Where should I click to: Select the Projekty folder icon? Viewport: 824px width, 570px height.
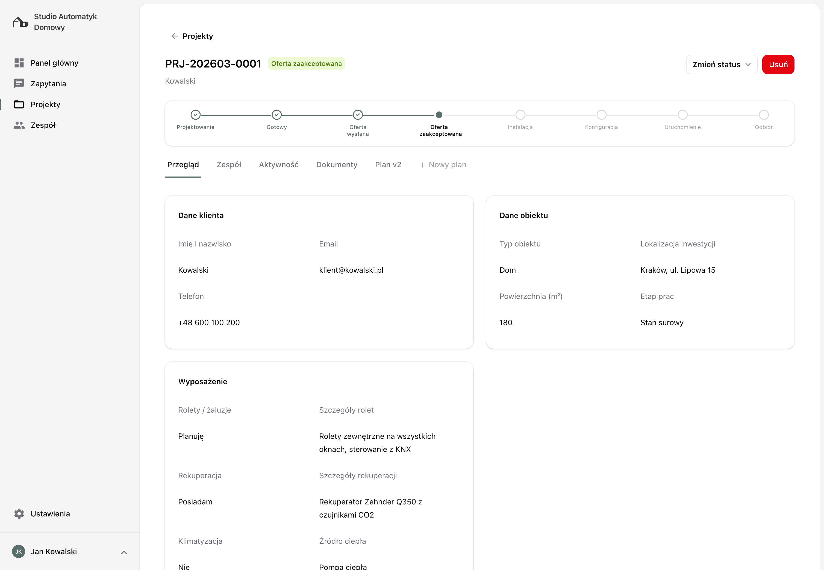click(x=19, y=104)
